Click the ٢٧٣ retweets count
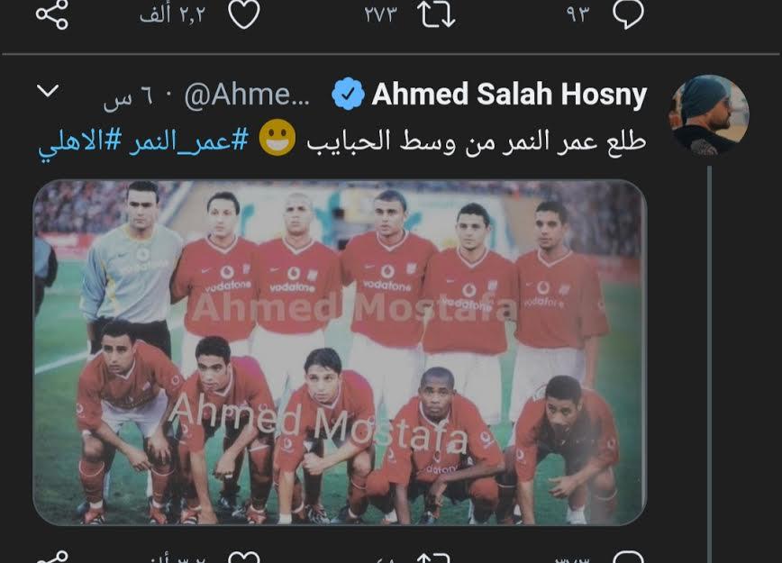Screen dimensions: 782x563 pos(380,14)
